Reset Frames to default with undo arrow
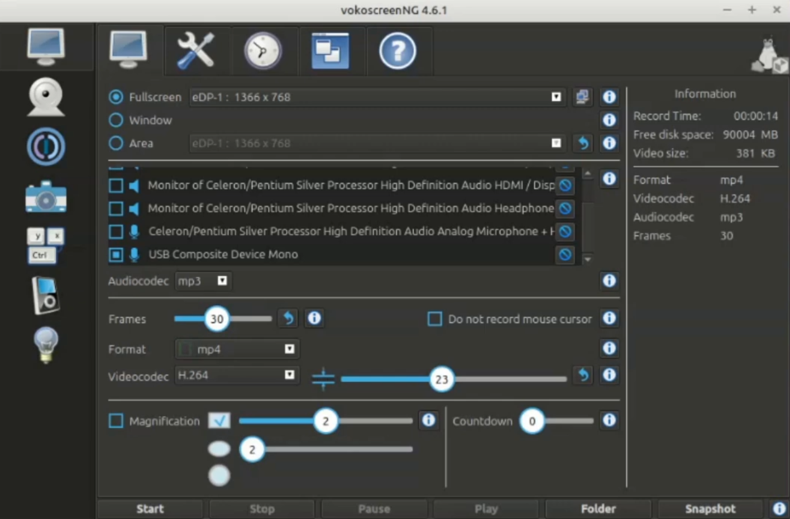This screenshot has width=790, height=519. (x=288, y=318)
